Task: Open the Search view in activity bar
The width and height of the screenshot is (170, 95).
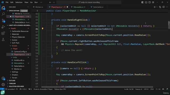Action: (x=3, y=14)
